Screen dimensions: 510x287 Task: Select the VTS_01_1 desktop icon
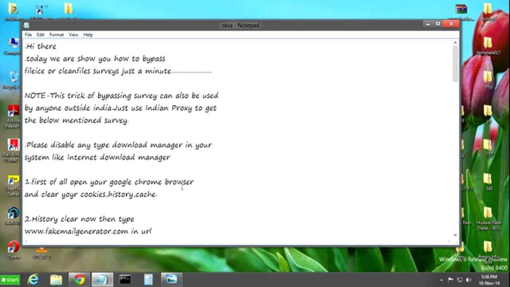tap(41, 254)
